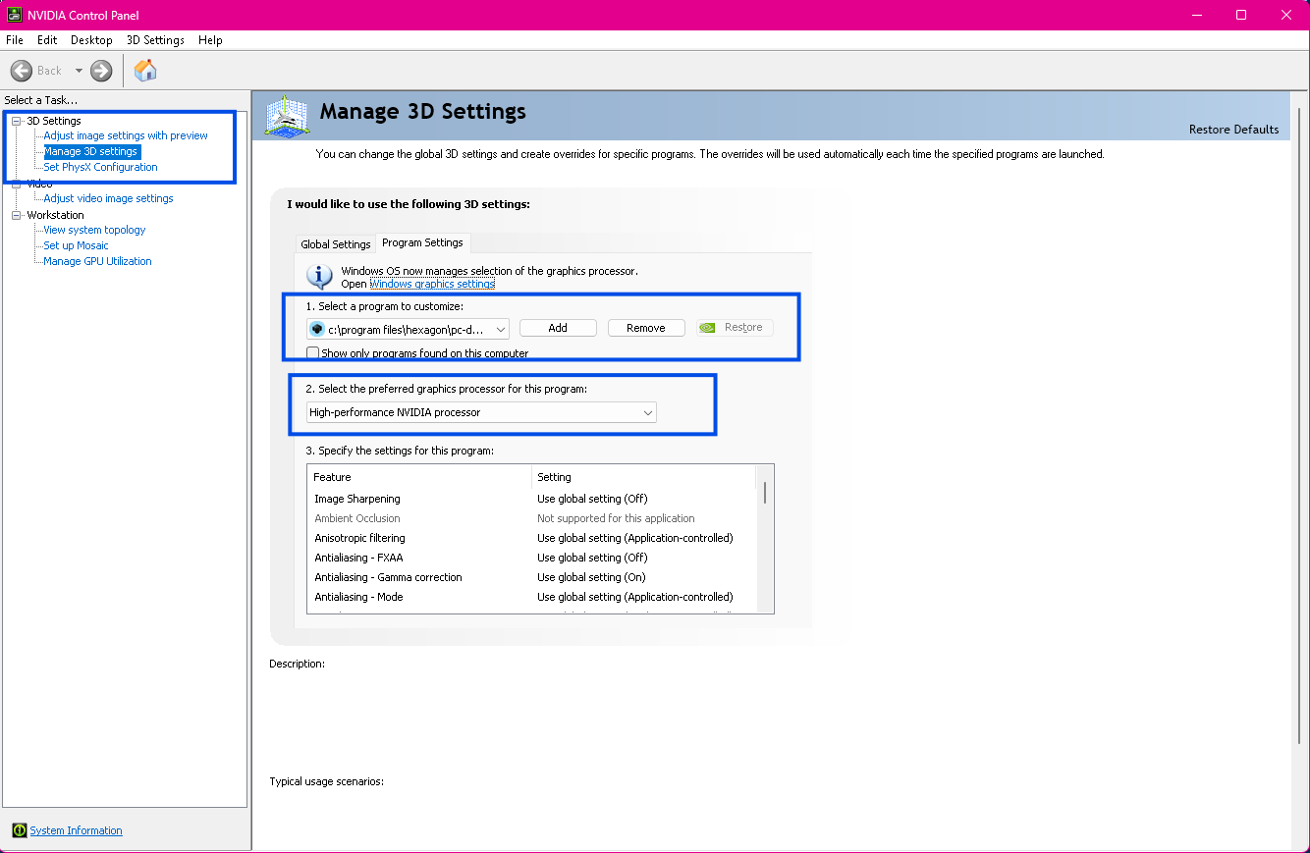Select the Antialiasing - Gamma correction row

(531, 577)
